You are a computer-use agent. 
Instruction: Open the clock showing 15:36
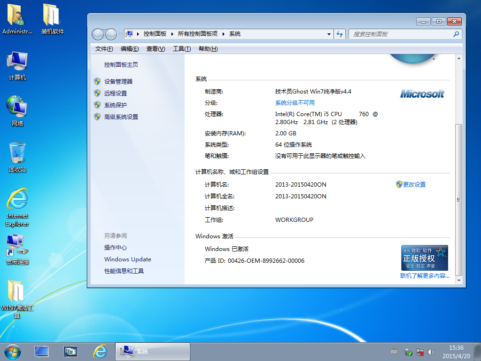pyautogui.click(x=456, y=352)
